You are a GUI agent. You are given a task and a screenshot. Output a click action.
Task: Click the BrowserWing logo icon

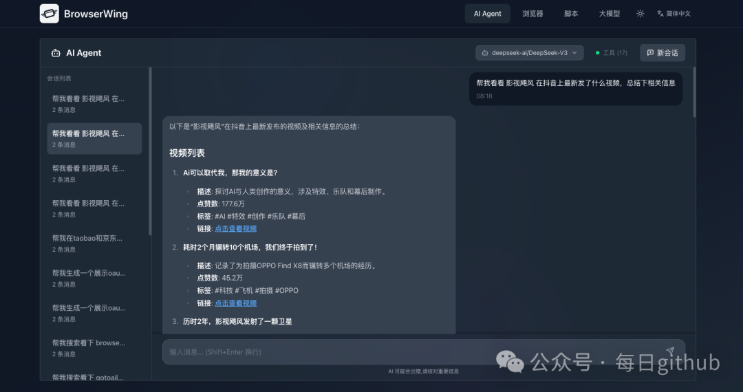50,14
